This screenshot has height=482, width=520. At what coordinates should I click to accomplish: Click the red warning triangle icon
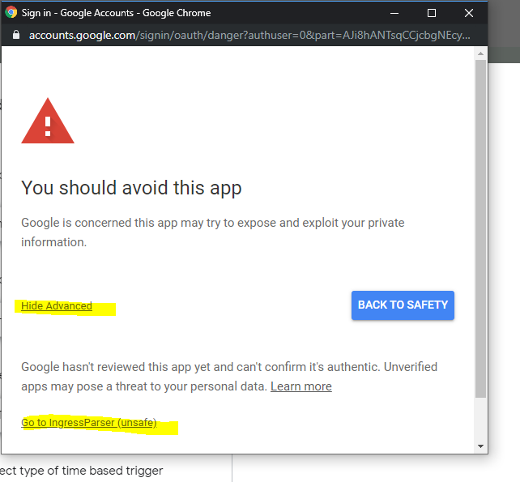[48, 121]
